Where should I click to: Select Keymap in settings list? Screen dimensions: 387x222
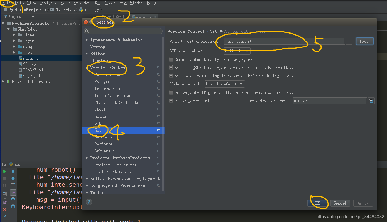click(98, 47)
